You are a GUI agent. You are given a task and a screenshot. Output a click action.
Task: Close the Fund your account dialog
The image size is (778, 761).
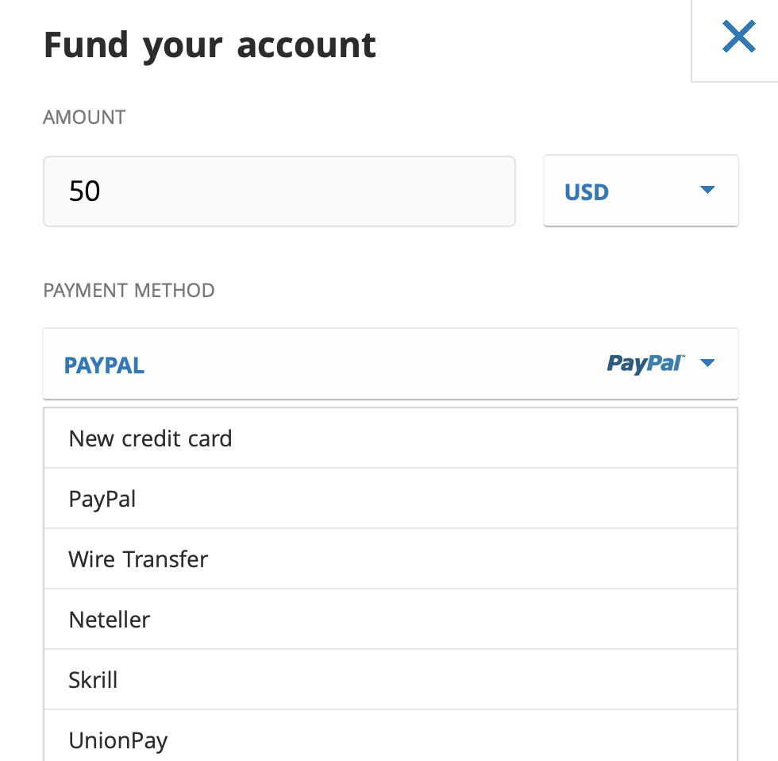coord(739,37)
